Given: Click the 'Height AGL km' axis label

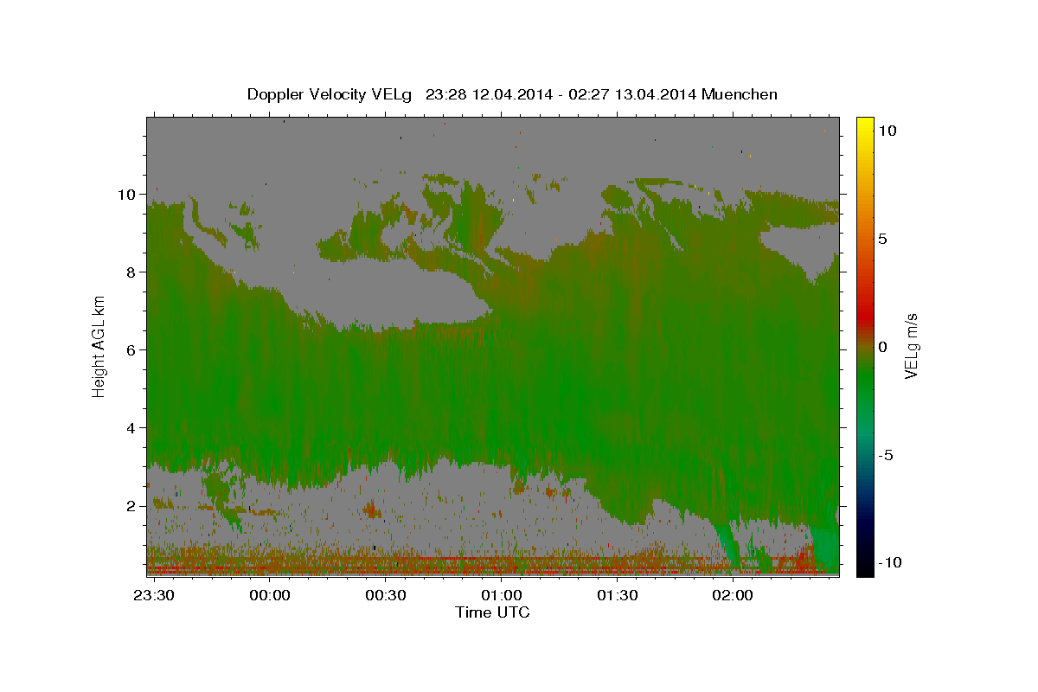Looking at the screenshot, I should point(99,345).
